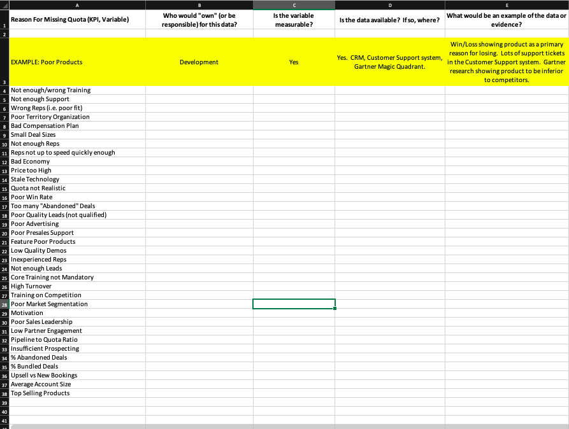This screenshot has height=429, width=569.
Task: Click '% Abandoned Deals' cell
Action: click(x=77, y=358)
